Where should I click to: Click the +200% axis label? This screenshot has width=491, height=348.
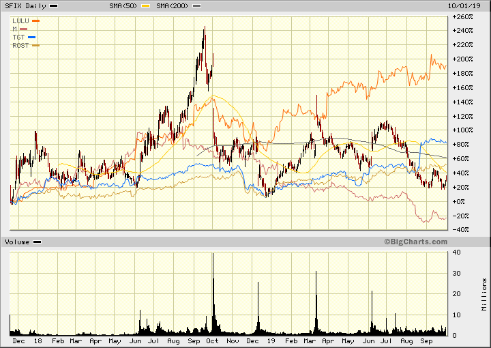click(x=462, y=59)
